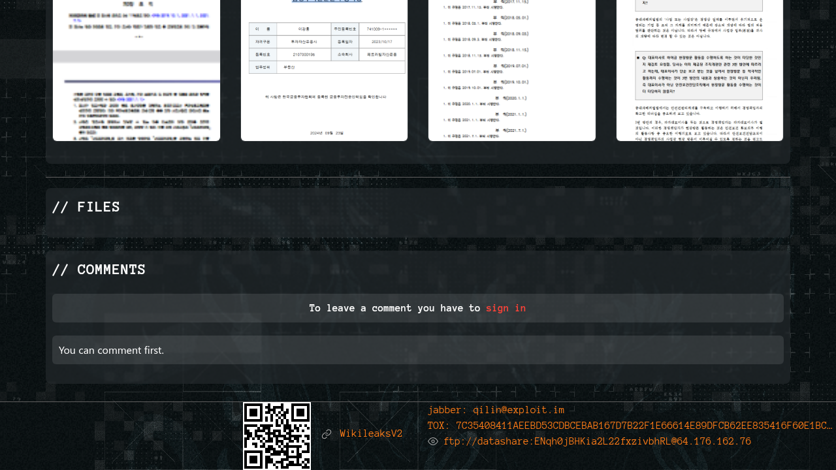Open the WikileaksV2 link
This screenshot has width=836, height=470.
pyautogui.click(x=371, y=434)
